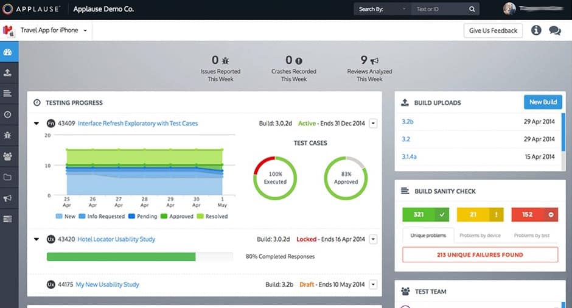Select the Unique problems tab

tap(428, 236)
